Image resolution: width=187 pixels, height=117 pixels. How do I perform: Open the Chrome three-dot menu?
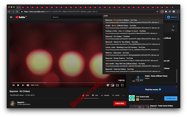click(178, 12)
